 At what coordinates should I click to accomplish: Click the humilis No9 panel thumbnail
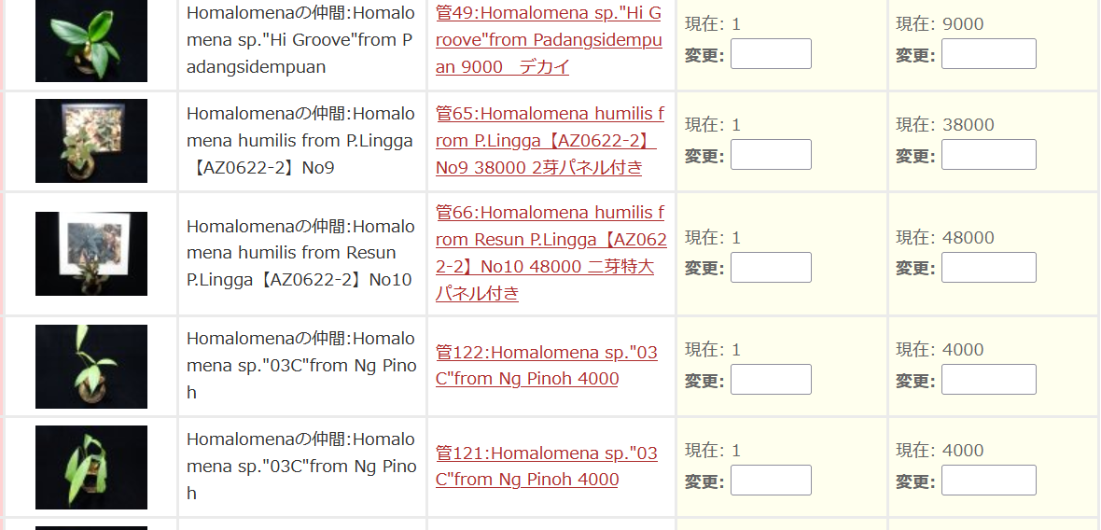(91, 140)
